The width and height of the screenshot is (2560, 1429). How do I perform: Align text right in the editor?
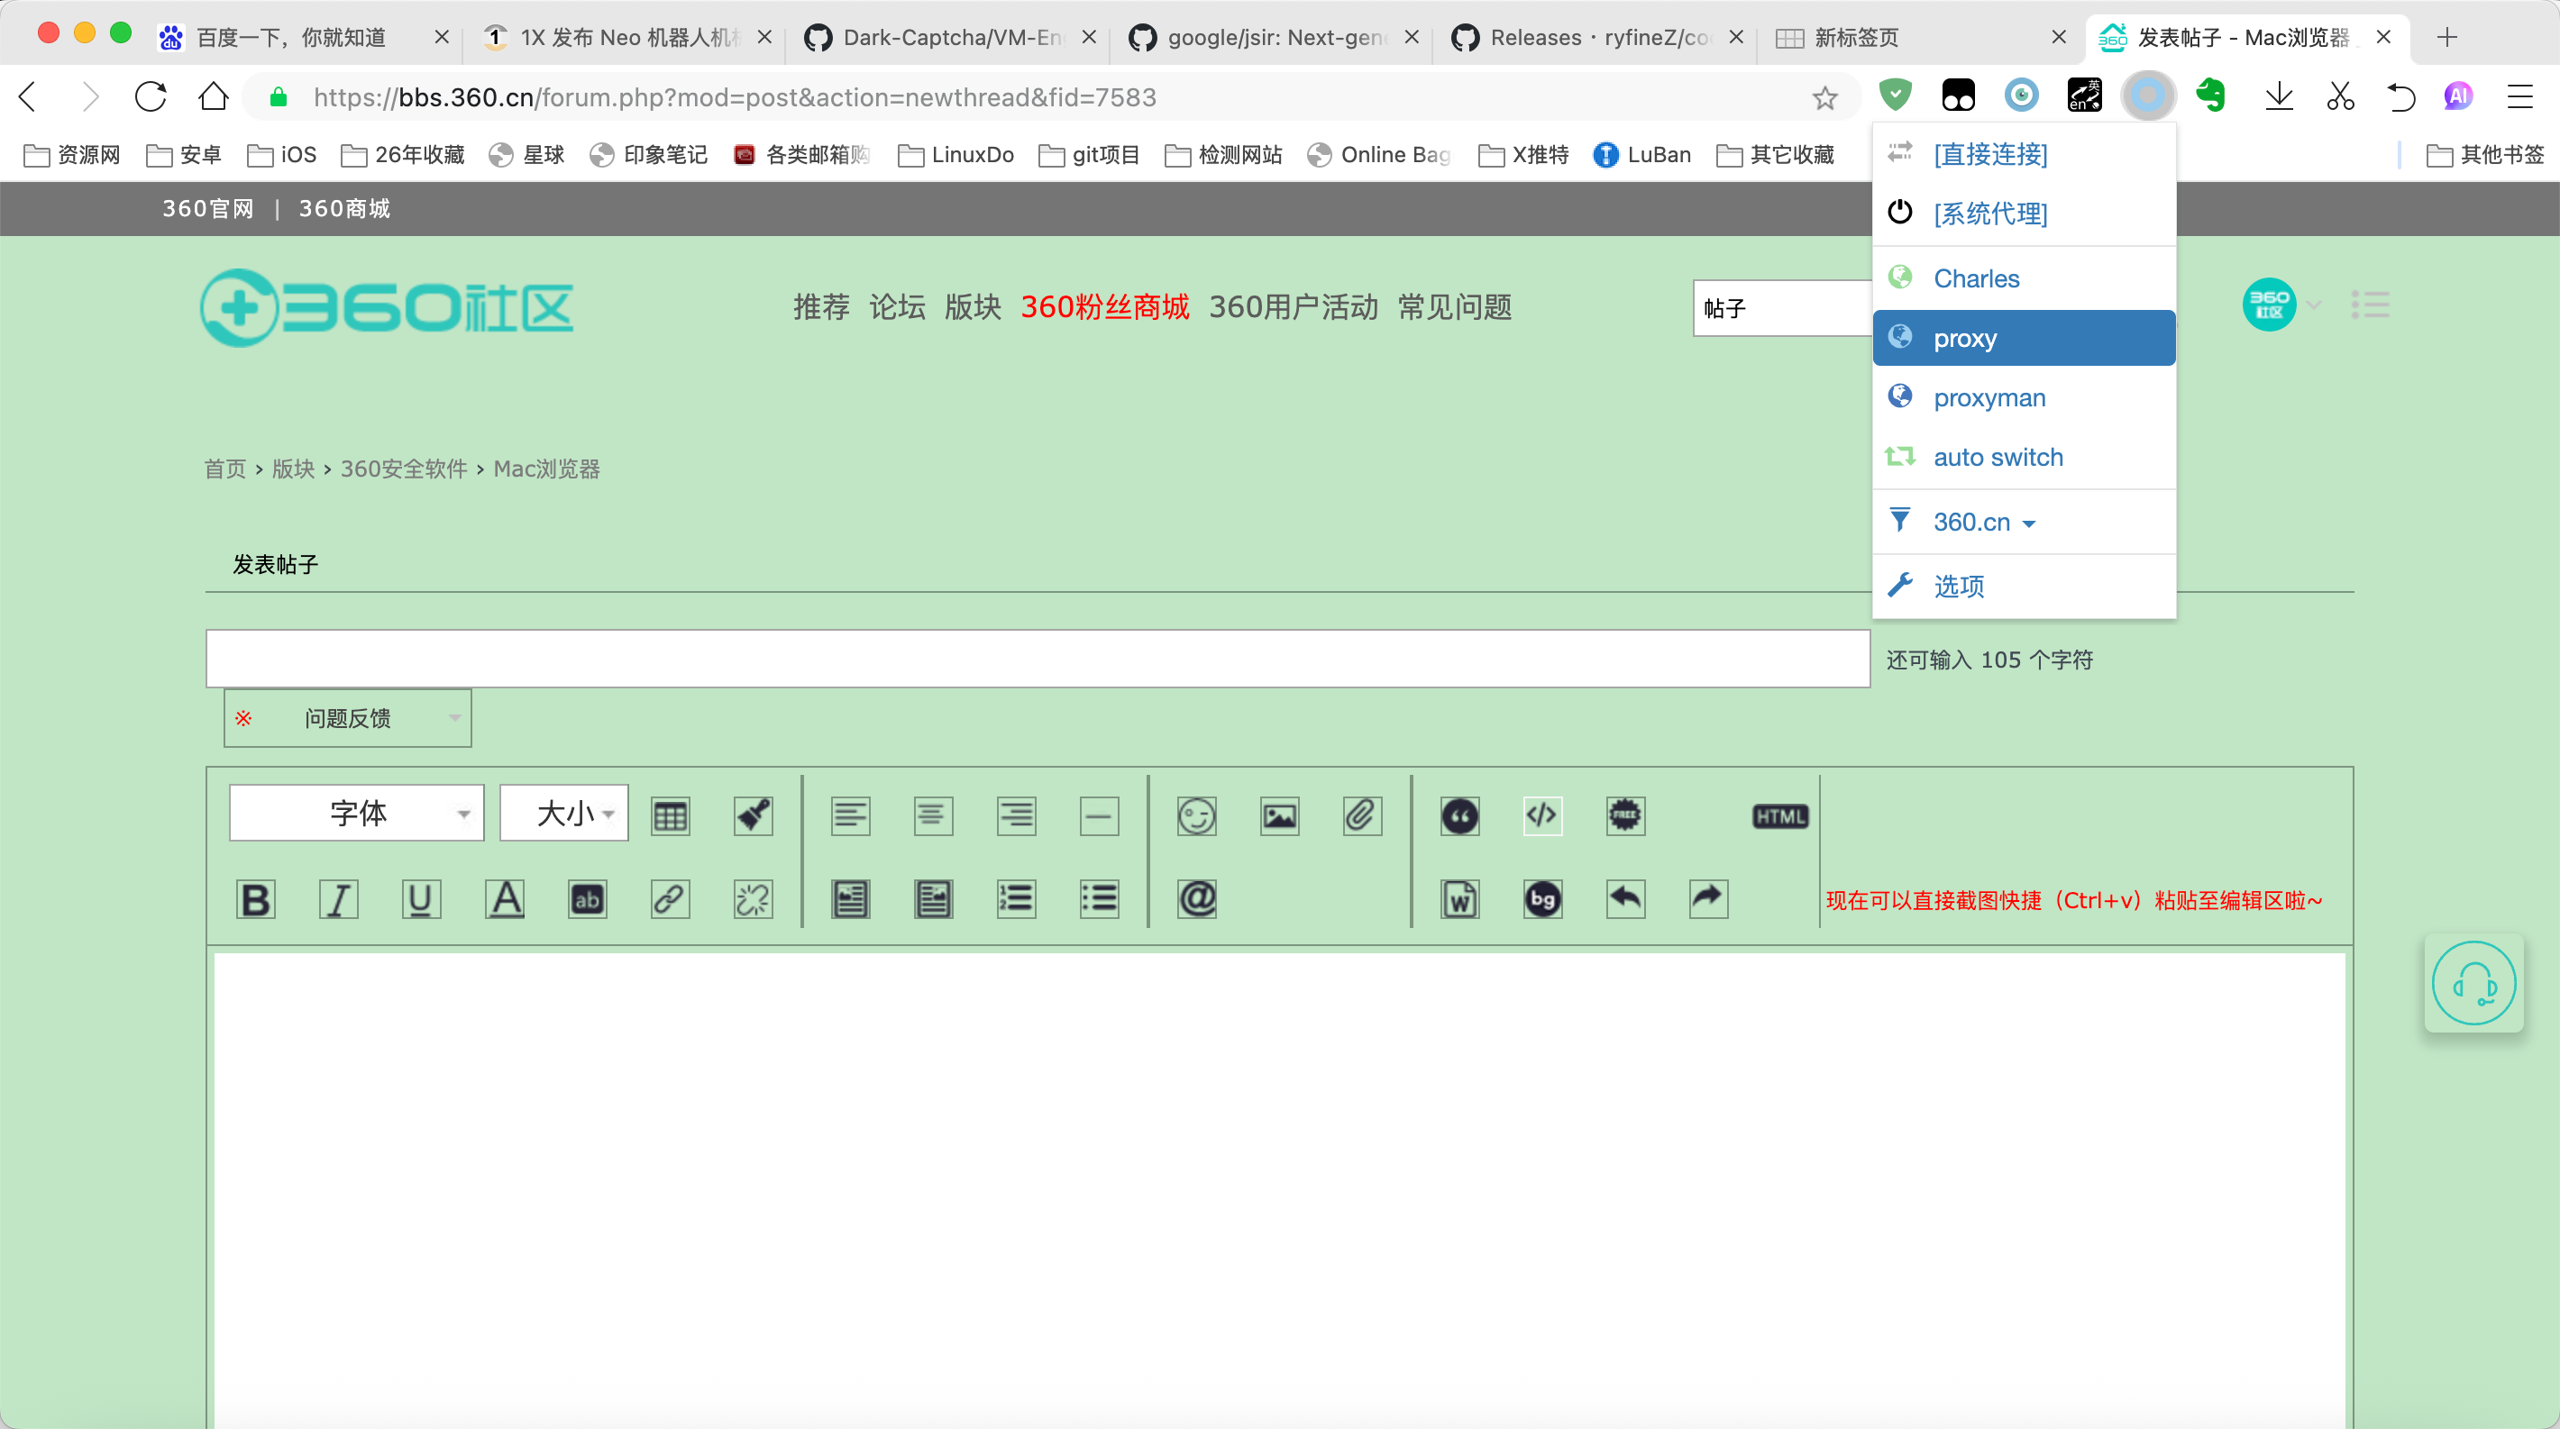[1017, 815]
